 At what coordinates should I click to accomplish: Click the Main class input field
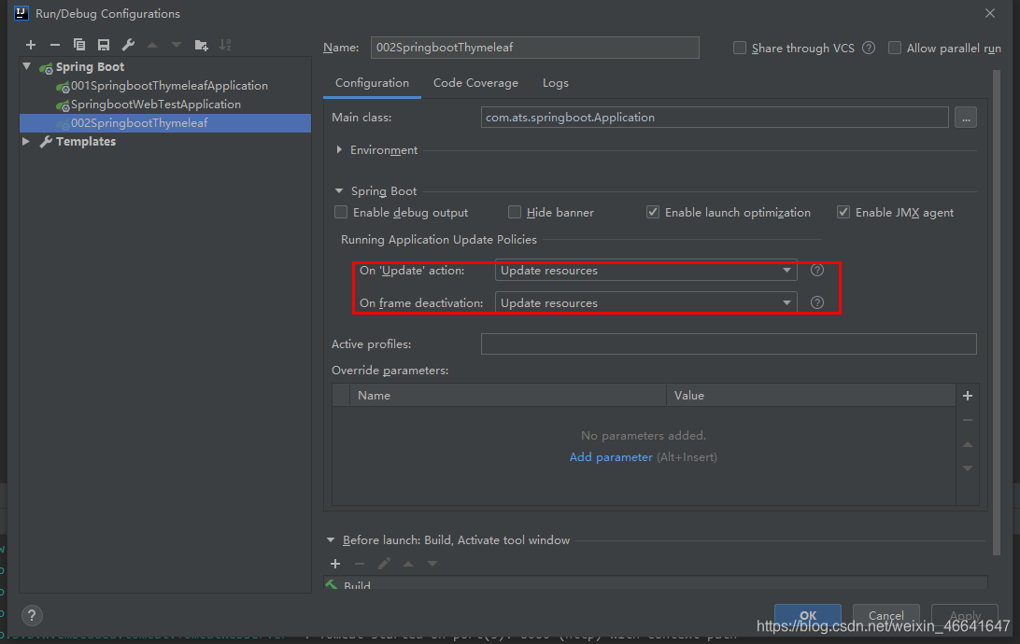pos(715,118)
